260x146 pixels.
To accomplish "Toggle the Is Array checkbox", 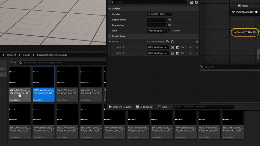I will [169, 31].
